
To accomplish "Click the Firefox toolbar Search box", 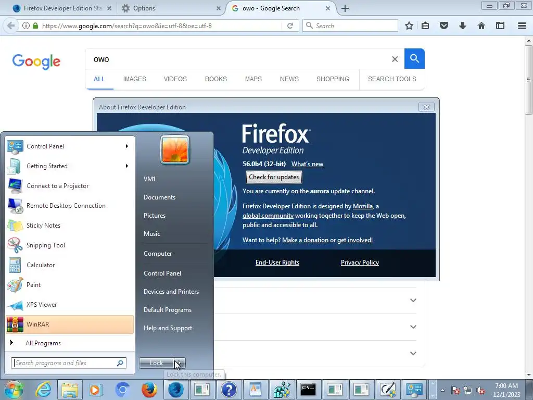I will [x=350, y=26].
